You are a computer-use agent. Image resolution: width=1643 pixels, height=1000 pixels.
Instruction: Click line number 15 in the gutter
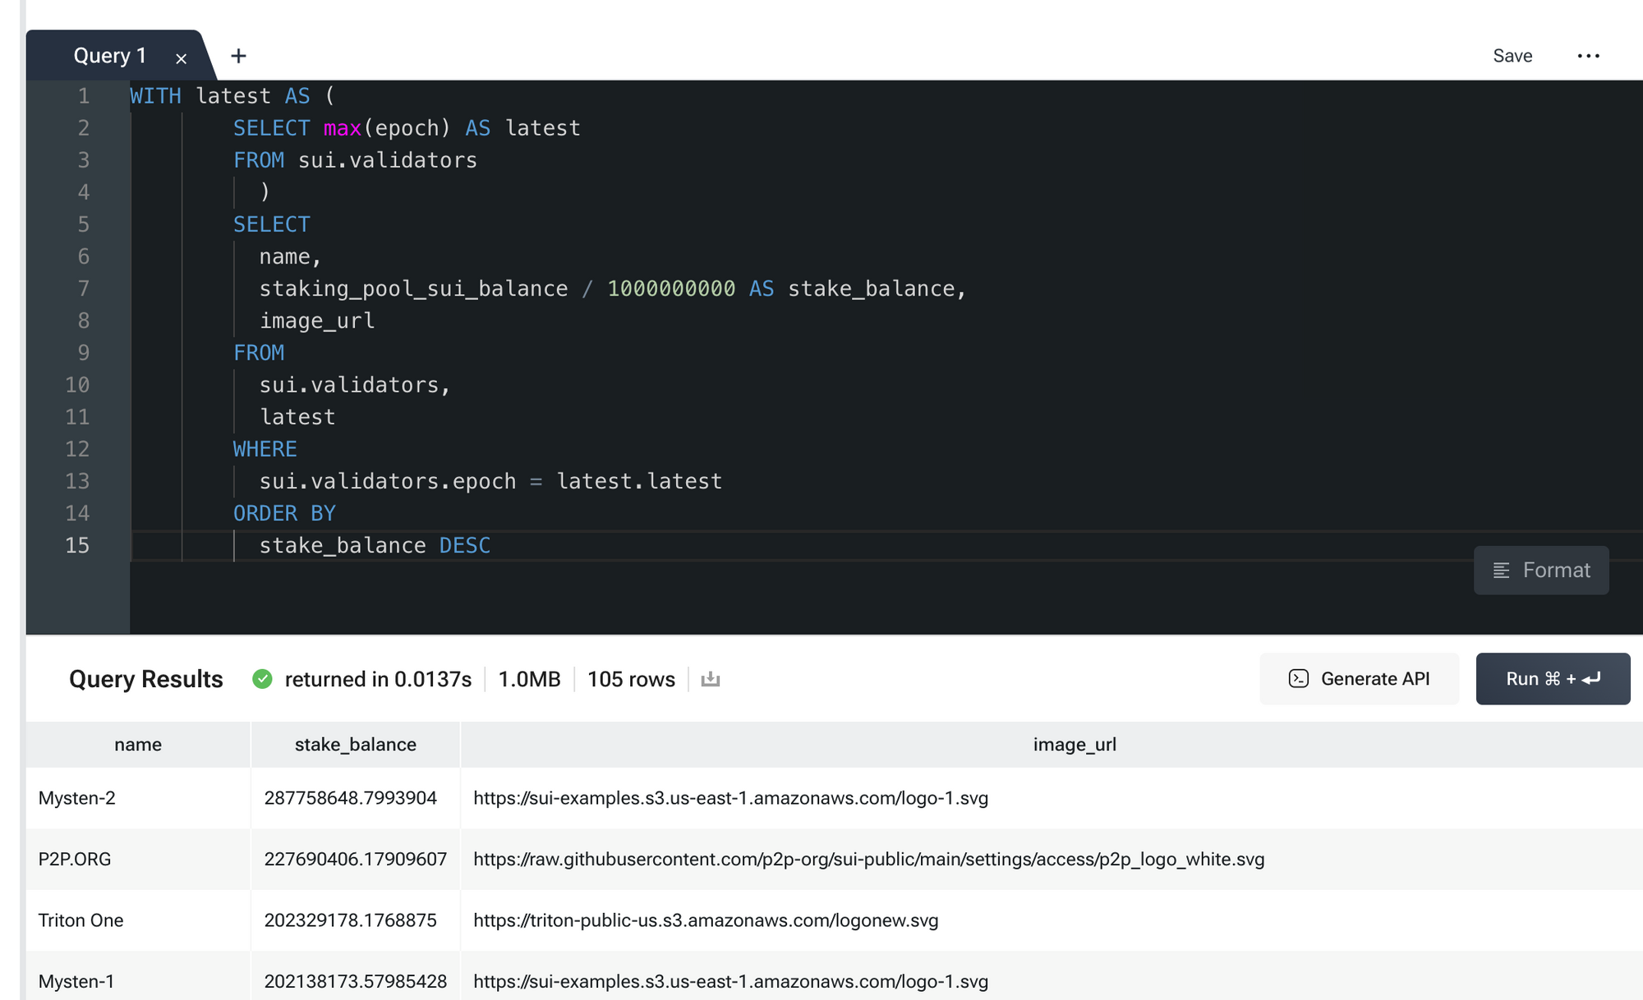tap(77, 545)
